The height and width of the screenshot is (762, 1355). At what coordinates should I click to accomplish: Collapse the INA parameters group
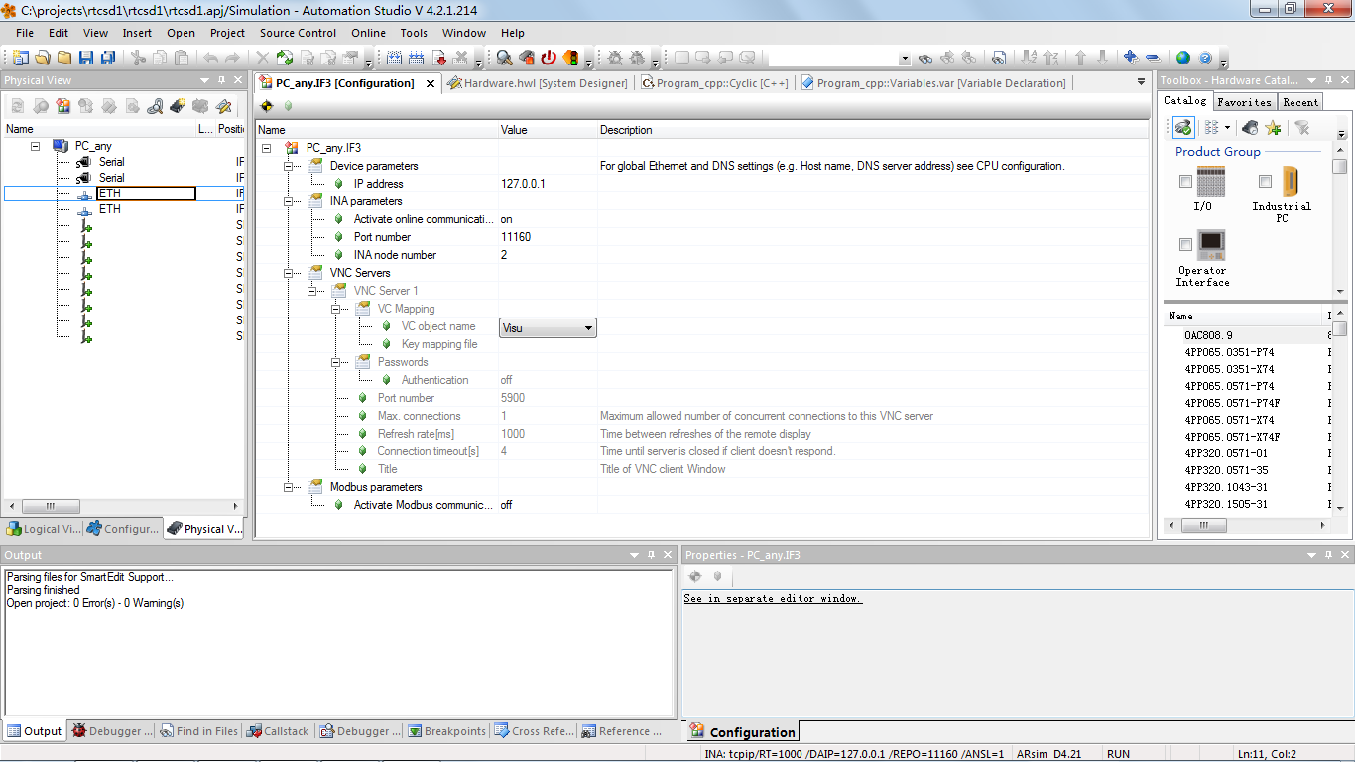[x=290, y=200]
